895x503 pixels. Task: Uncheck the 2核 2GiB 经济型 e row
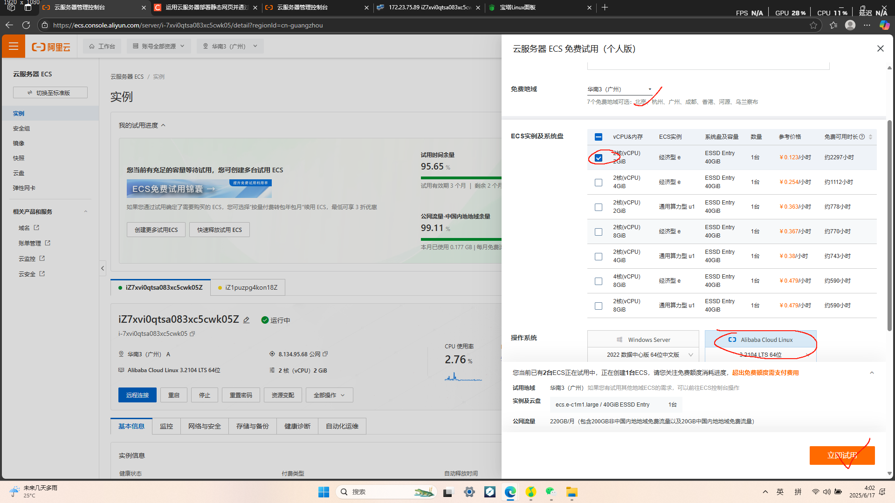599,158
